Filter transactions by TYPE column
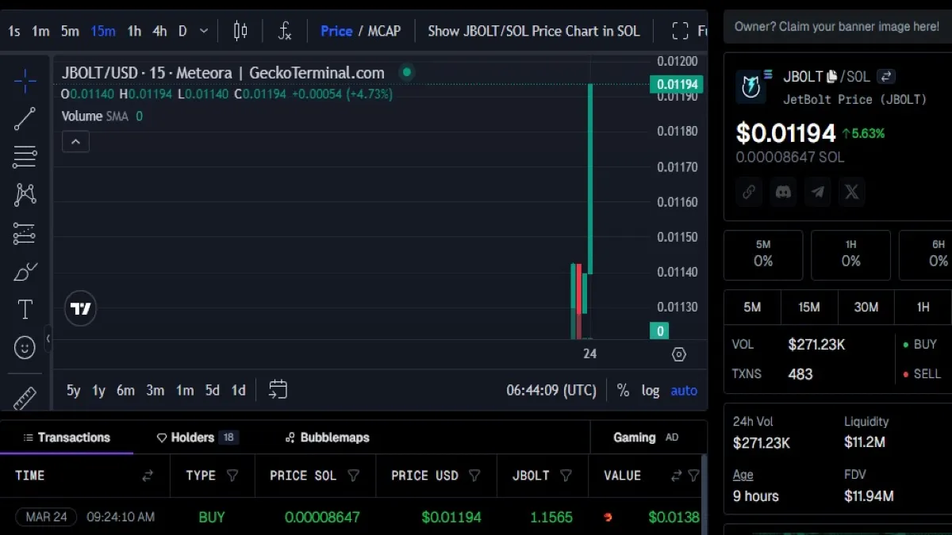The image size is (952, 535). pos(232,476)
